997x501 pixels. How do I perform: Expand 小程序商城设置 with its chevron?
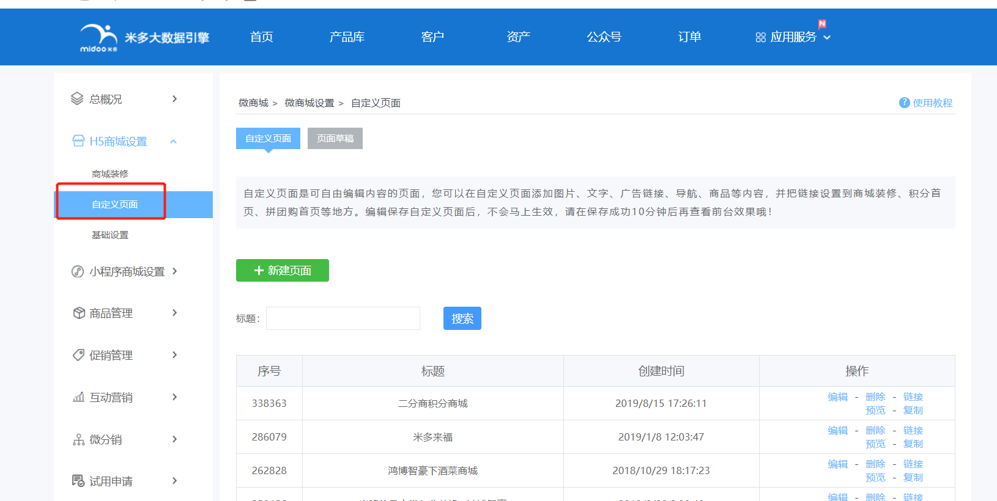click(174, 271)
